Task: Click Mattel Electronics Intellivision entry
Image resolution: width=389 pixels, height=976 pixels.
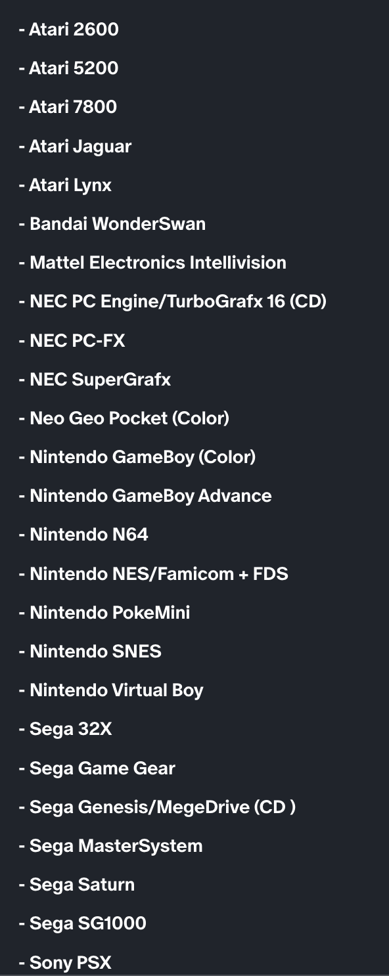Action: (x=152, y=263)
